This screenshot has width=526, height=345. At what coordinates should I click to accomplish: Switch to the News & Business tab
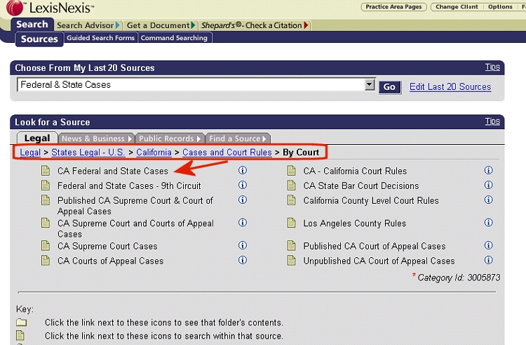96,138
